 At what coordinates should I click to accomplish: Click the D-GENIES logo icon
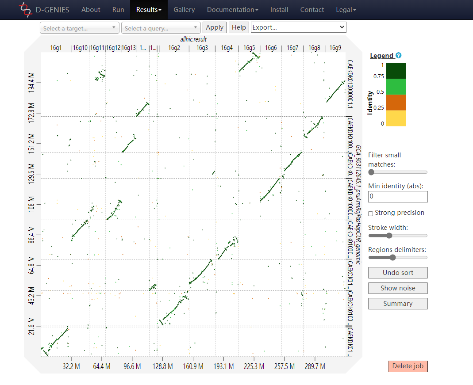click(26, 10)
